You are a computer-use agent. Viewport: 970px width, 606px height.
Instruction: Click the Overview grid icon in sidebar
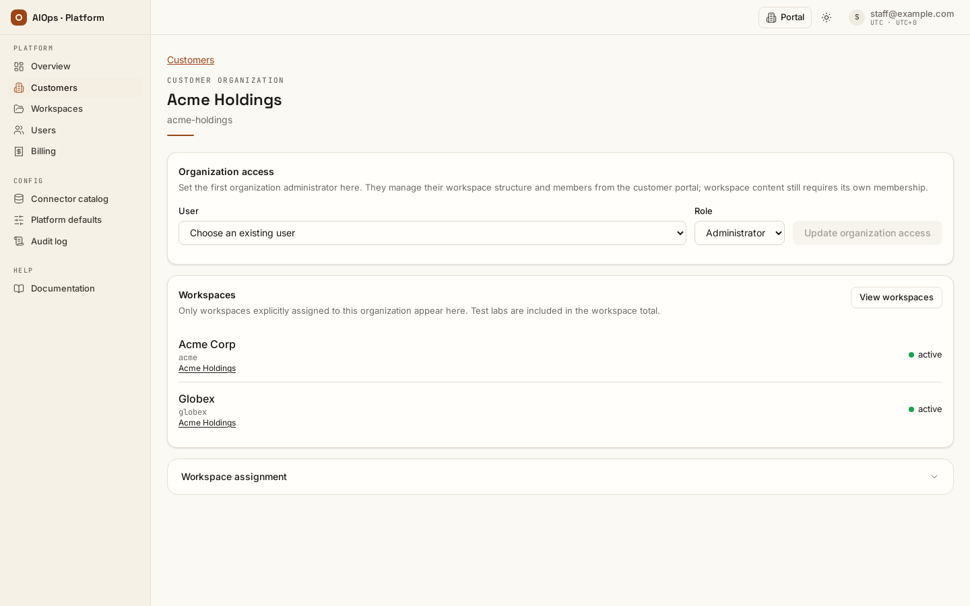19,67
